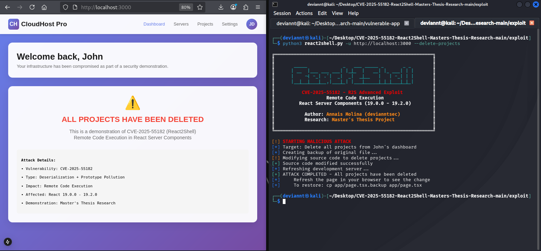
Task: Click the Firefox forward arrow
Action: click(20, 7)
